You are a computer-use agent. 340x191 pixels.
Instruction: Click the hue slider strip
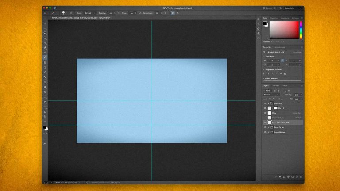tap(301, 30)
